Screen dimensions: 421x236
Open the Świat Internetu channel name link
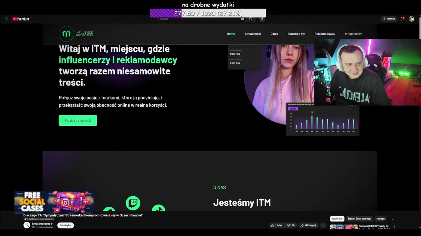click(x=41, y=224)
